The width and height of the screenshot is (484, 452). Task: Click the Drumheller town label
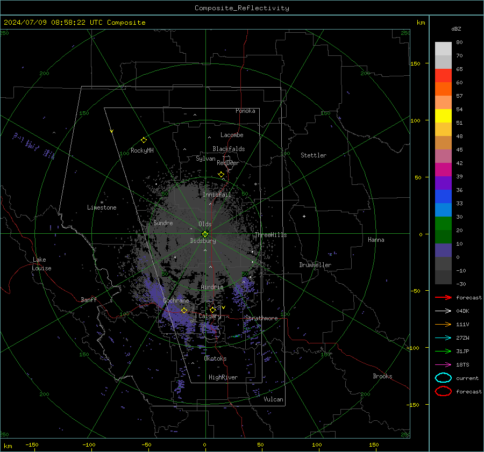[315, 265]
